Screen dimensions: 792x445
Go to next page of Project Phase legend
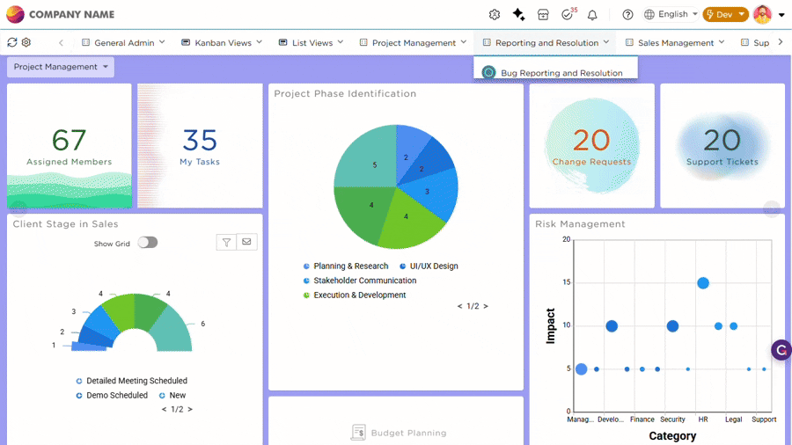click(x=486, y=306)
